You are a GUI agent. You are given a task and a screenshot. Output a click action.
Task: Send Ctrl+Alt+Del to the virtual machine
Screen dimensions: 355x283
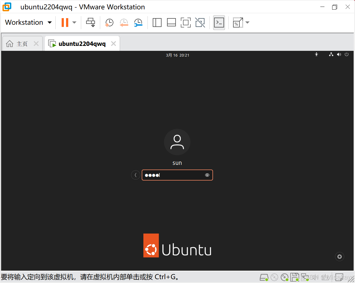click(91, 23)
